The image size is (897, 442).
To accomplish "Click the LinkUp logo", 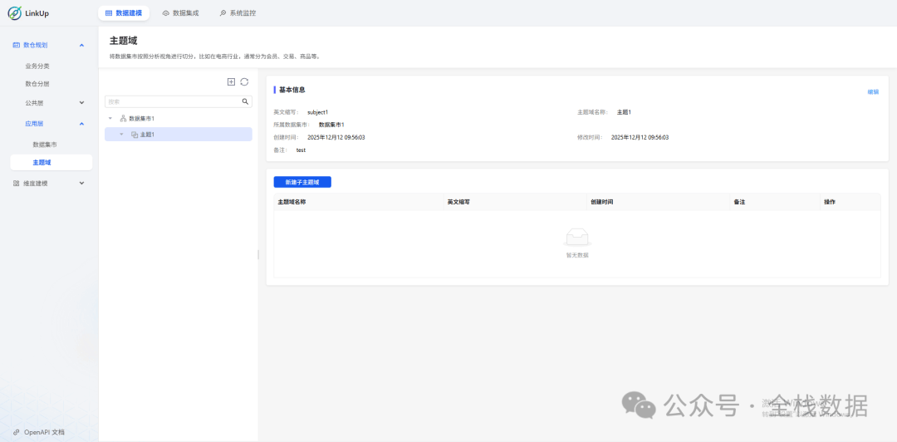I will coord(15,13).
